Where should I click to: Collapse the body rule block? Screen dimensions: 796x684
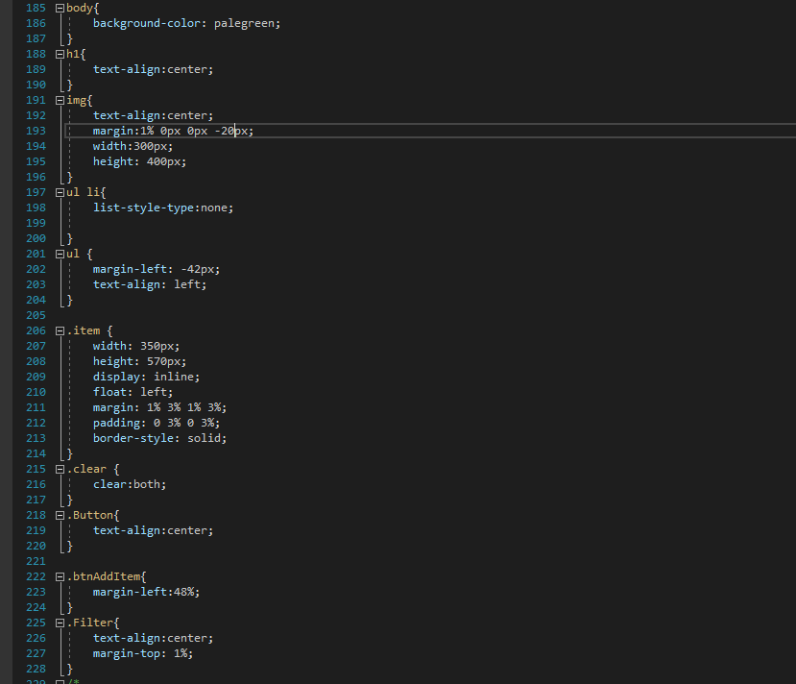pos(60,8)
